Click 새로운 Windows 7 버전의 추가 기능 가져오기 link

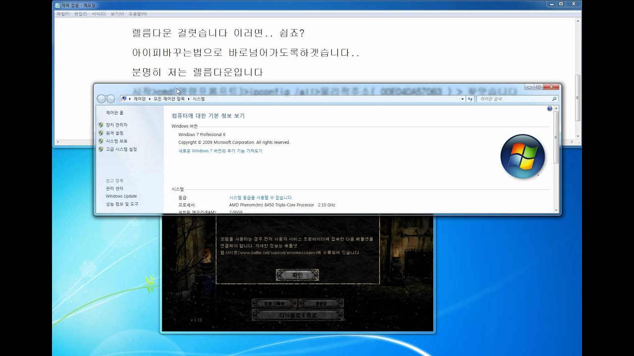coord(220,151)
